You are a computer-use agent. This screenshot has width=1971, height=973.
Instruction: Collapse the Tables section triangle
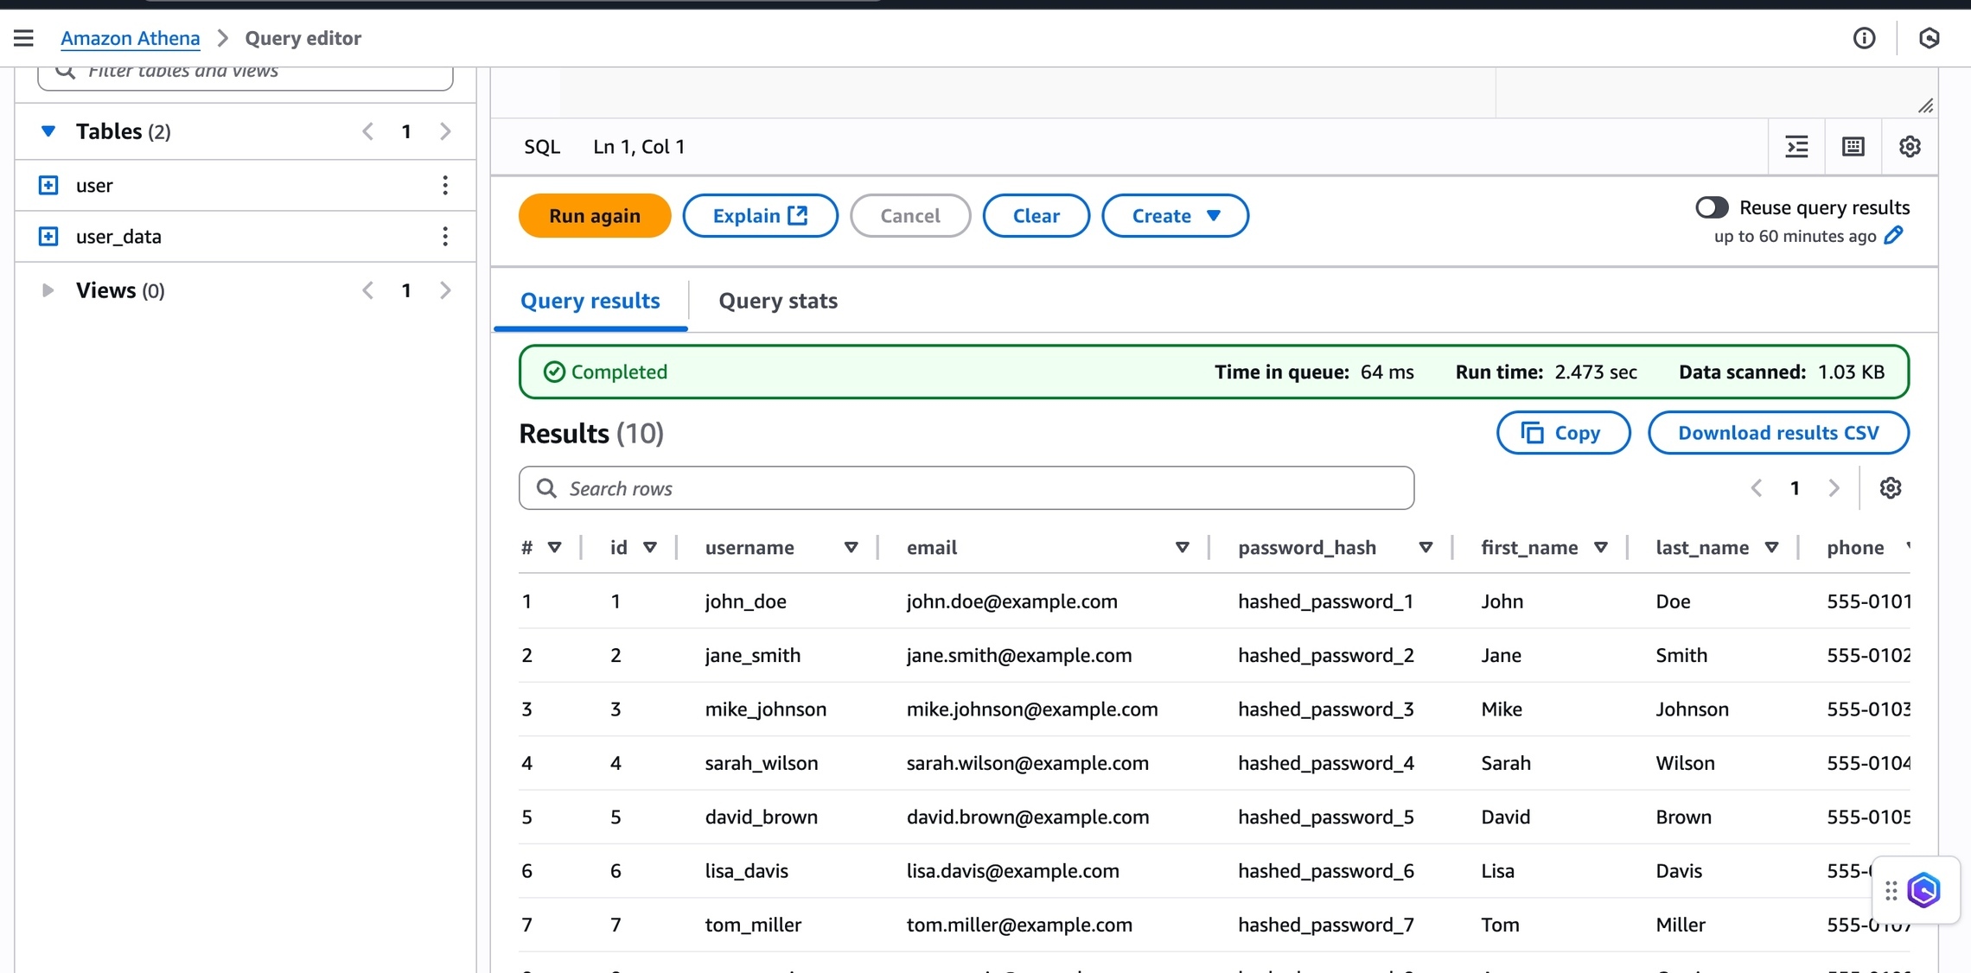coord(48,131)
